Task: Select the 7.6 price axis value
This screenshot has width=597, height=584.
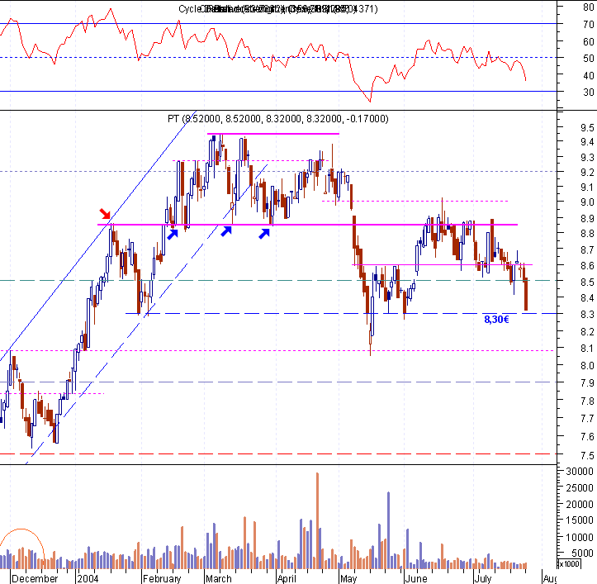Action: point(587,437)
